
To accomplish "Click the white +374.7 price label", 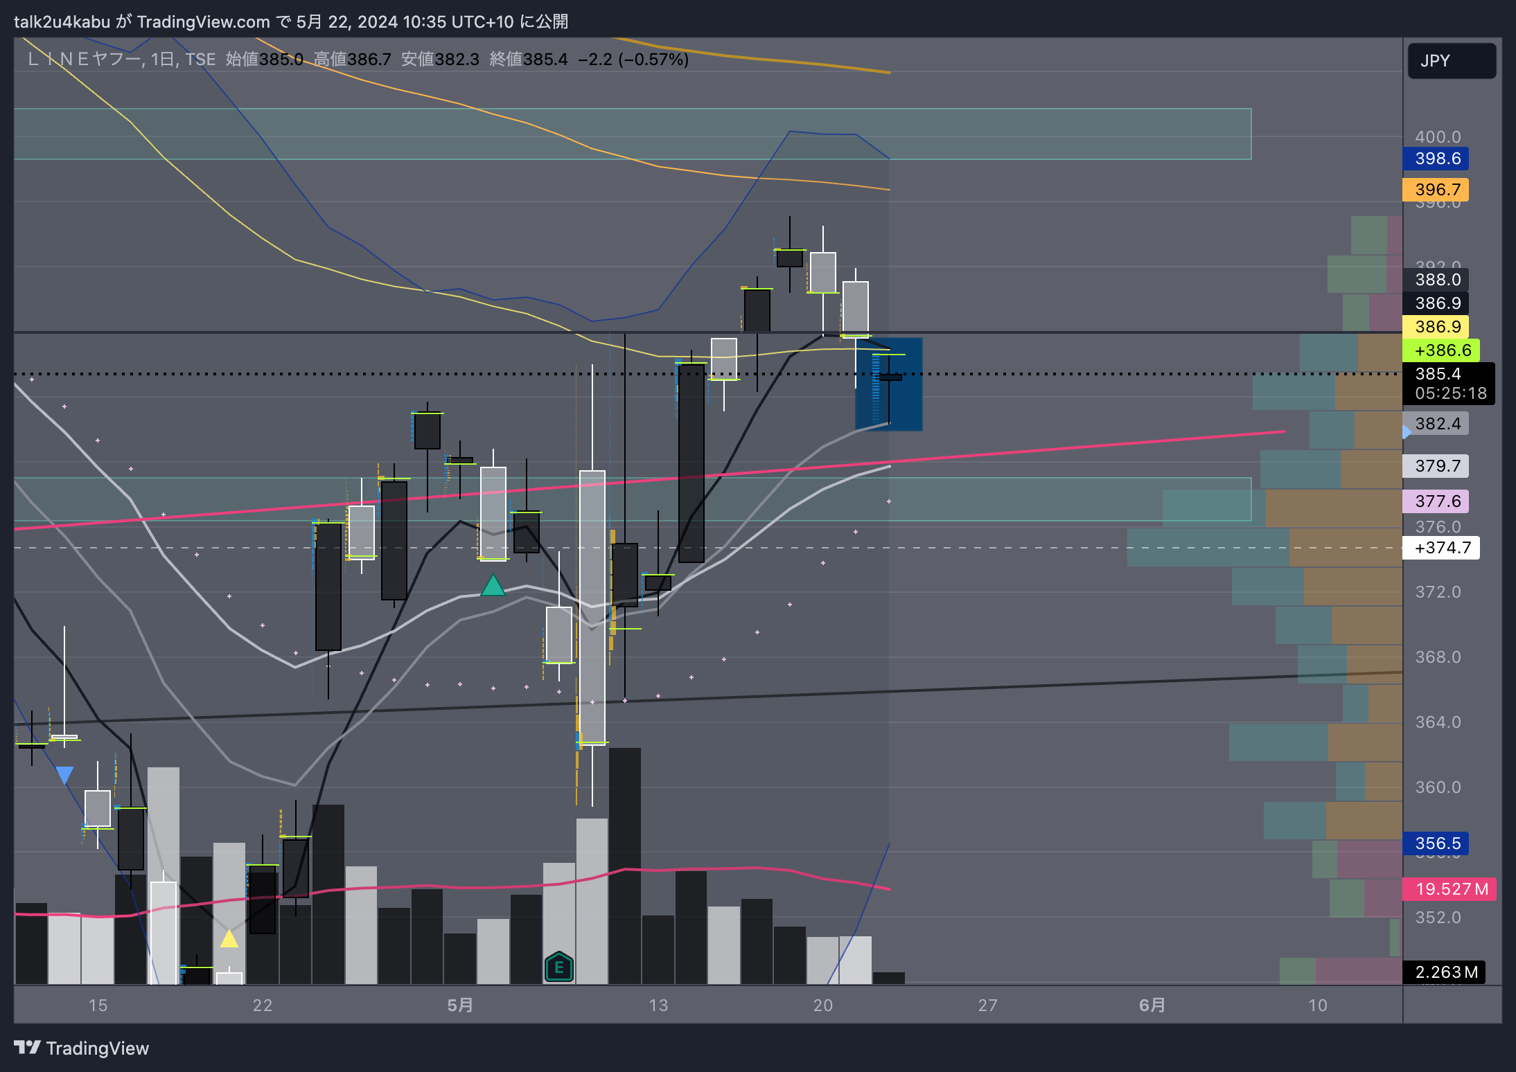I will 1440,548.
